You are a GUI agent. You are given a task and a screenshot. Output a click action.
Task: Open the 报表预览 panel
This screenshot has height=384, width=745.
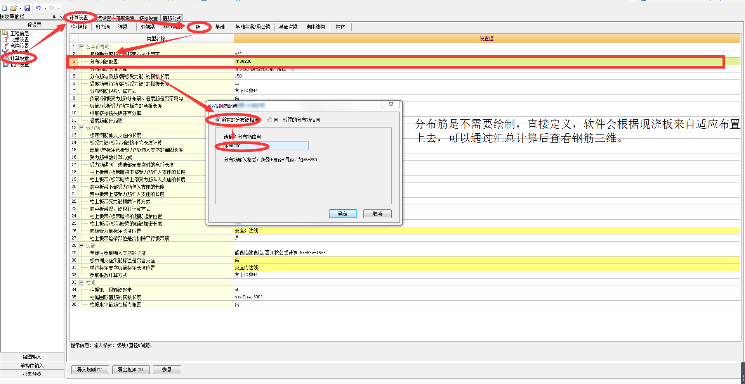(x=32, y=374)
